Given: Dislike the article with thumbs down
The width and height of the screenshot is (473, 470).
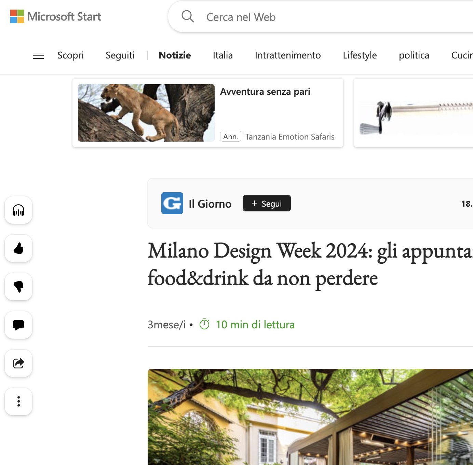Looking at the screenshot, I should [x=18, y=287].
